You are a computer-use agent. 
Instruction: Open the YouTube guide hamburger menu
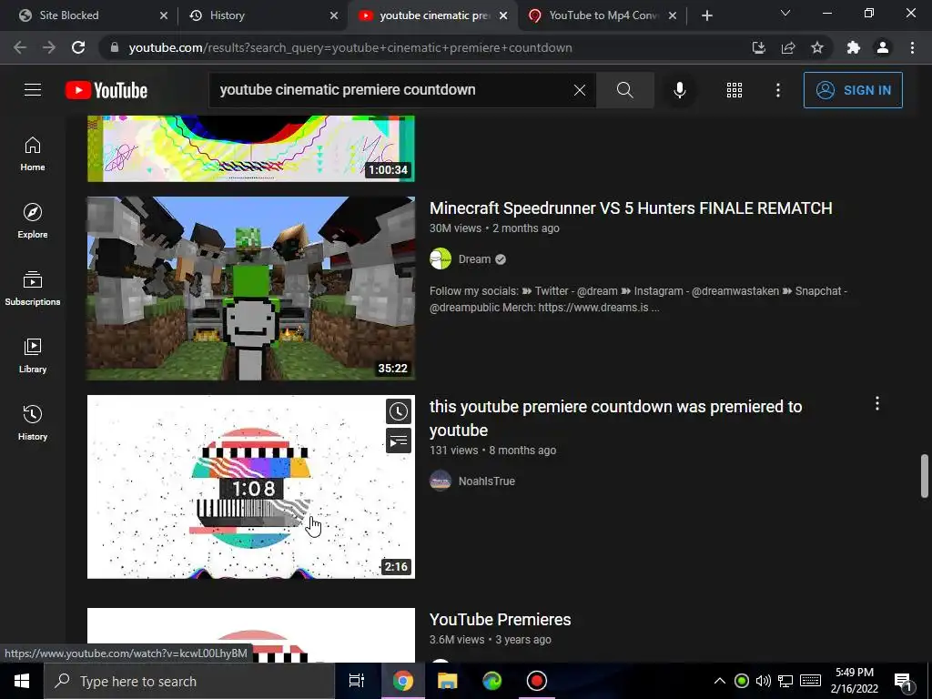coord(33,90)
